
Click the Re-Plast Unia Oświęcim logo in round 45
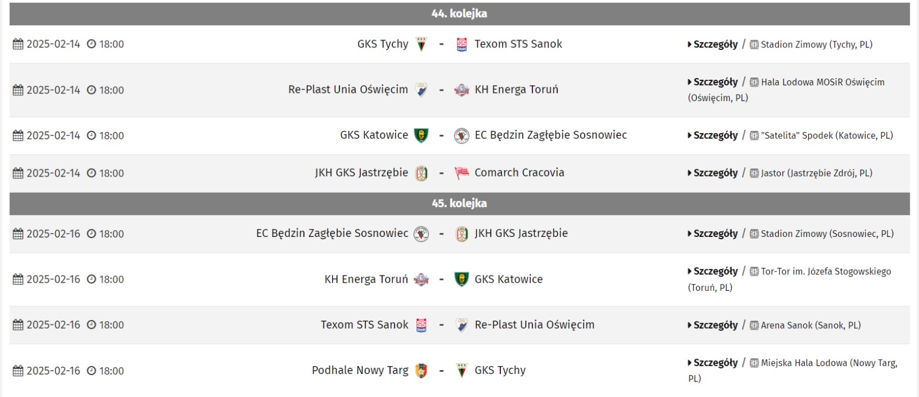462,325
